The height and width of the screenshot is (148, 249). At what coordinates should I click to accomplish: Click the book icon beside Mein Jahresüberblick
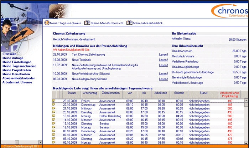129,23
